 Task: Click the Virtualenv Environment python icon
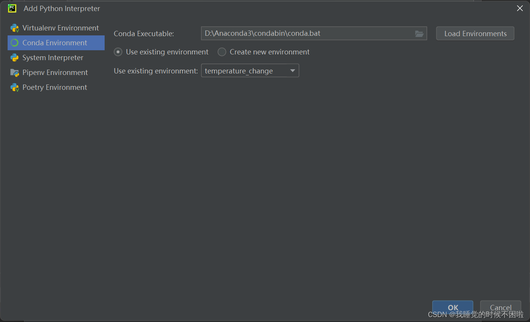15,28
